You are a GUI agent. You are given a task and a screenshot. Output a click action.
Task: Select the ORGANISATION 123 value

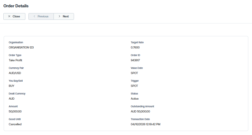pos(21,48)
